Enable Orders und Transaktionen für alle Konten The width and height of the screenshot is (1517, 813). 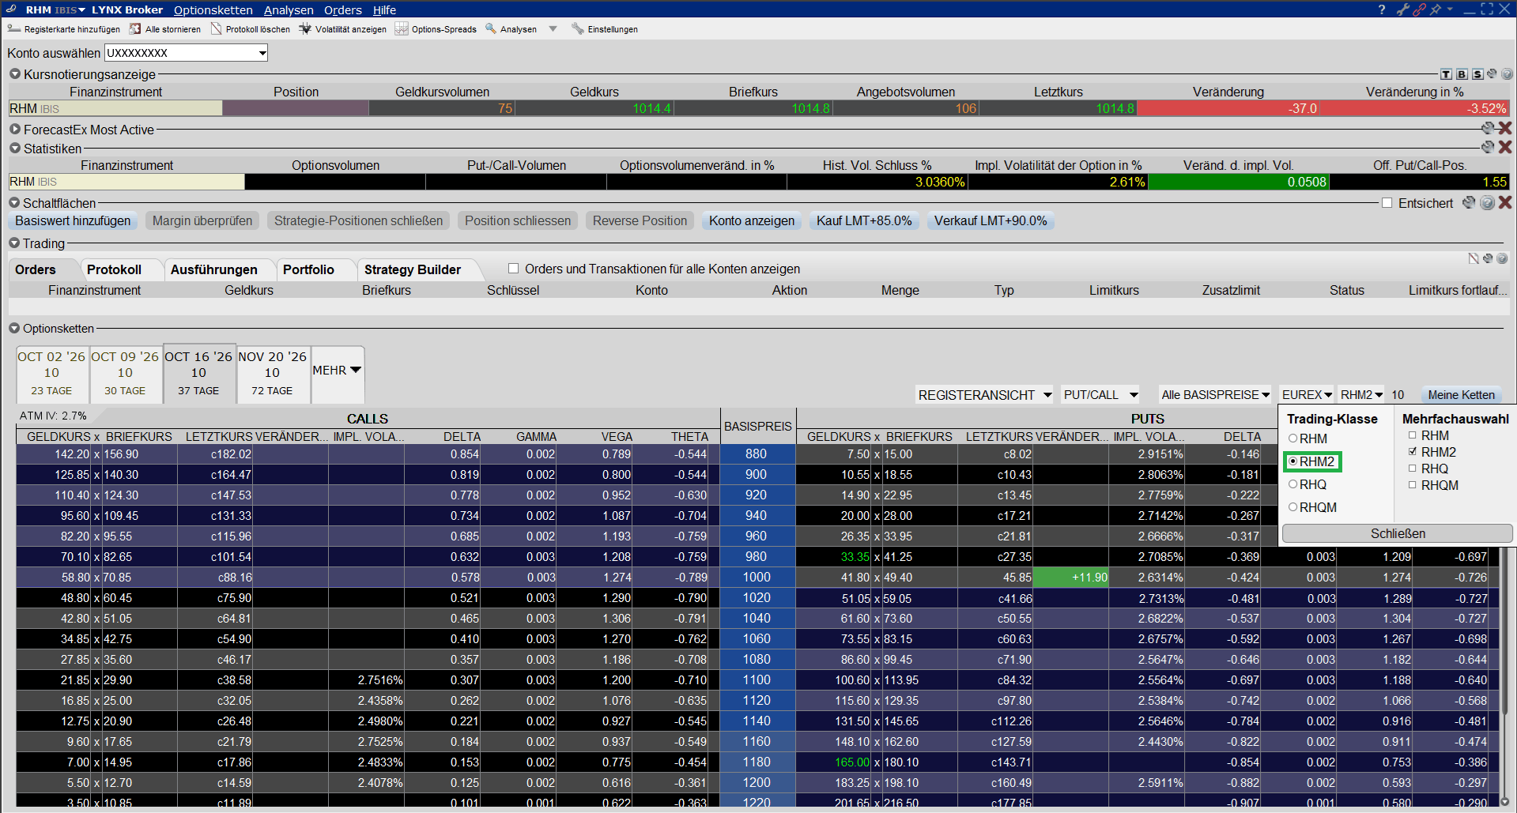click(x=513, y=268)
